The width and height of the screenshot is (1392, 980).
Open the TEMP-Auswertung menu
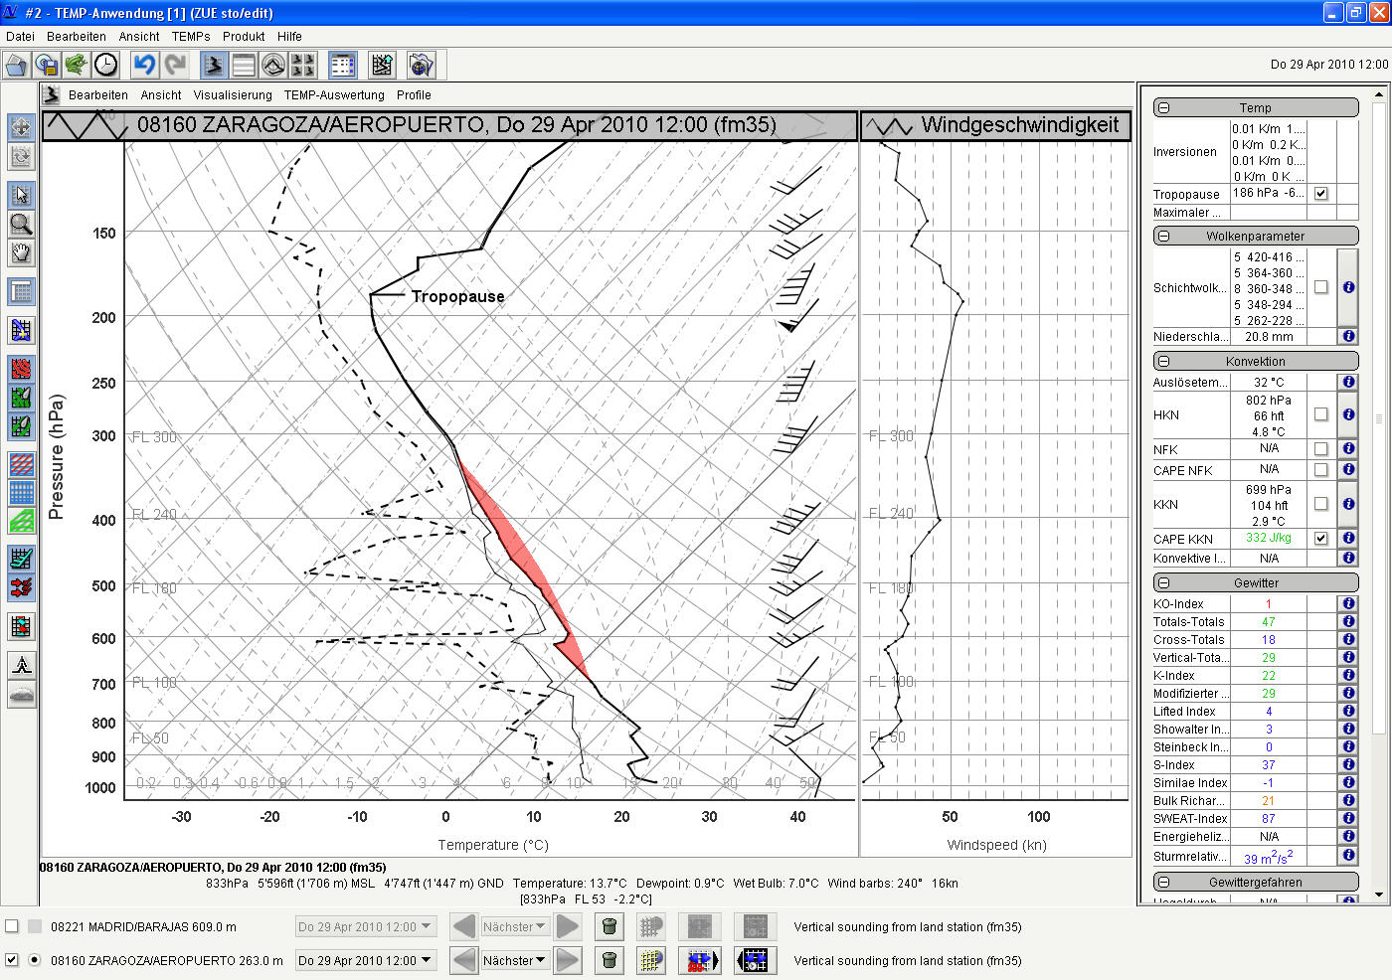(x=334, y=95)
